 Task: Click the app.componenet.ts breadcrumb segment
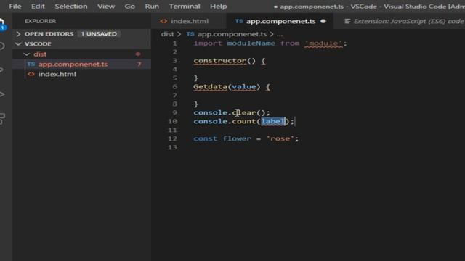[x=232, y=34]
